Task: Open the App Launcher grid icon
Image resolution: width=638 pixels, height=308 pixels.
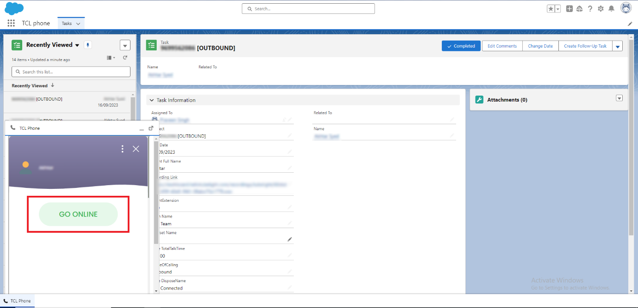Action: coord(11,23)
